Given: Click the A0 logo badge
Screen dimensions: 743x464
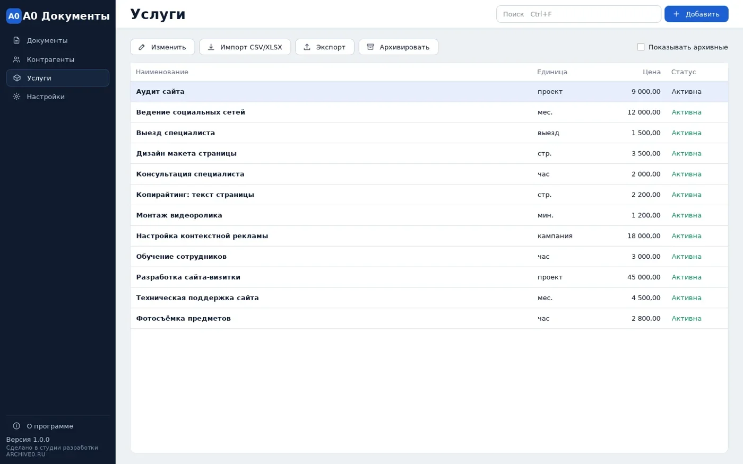Looking at the screenshot, I should [14, 16].
